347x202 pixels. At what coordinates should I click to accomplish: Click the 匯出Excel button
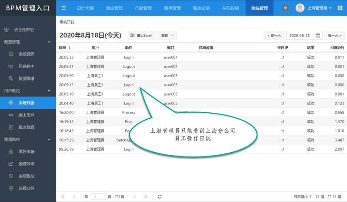142,35
